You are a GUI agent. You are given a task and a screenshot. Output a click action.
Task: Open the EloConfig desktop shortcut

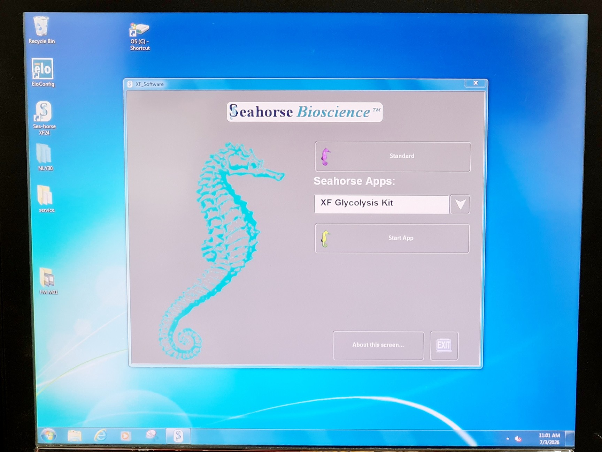point(43,72)
